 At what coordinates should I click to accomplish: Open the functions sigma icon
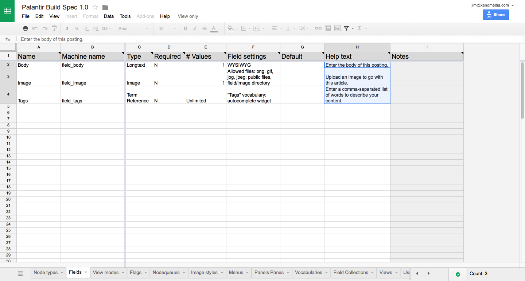point(360,28)
